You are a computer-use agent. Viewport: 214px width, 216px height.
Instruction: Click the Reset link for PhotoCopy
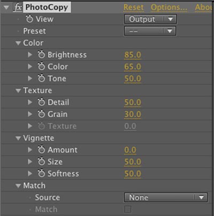click(134, 7)
